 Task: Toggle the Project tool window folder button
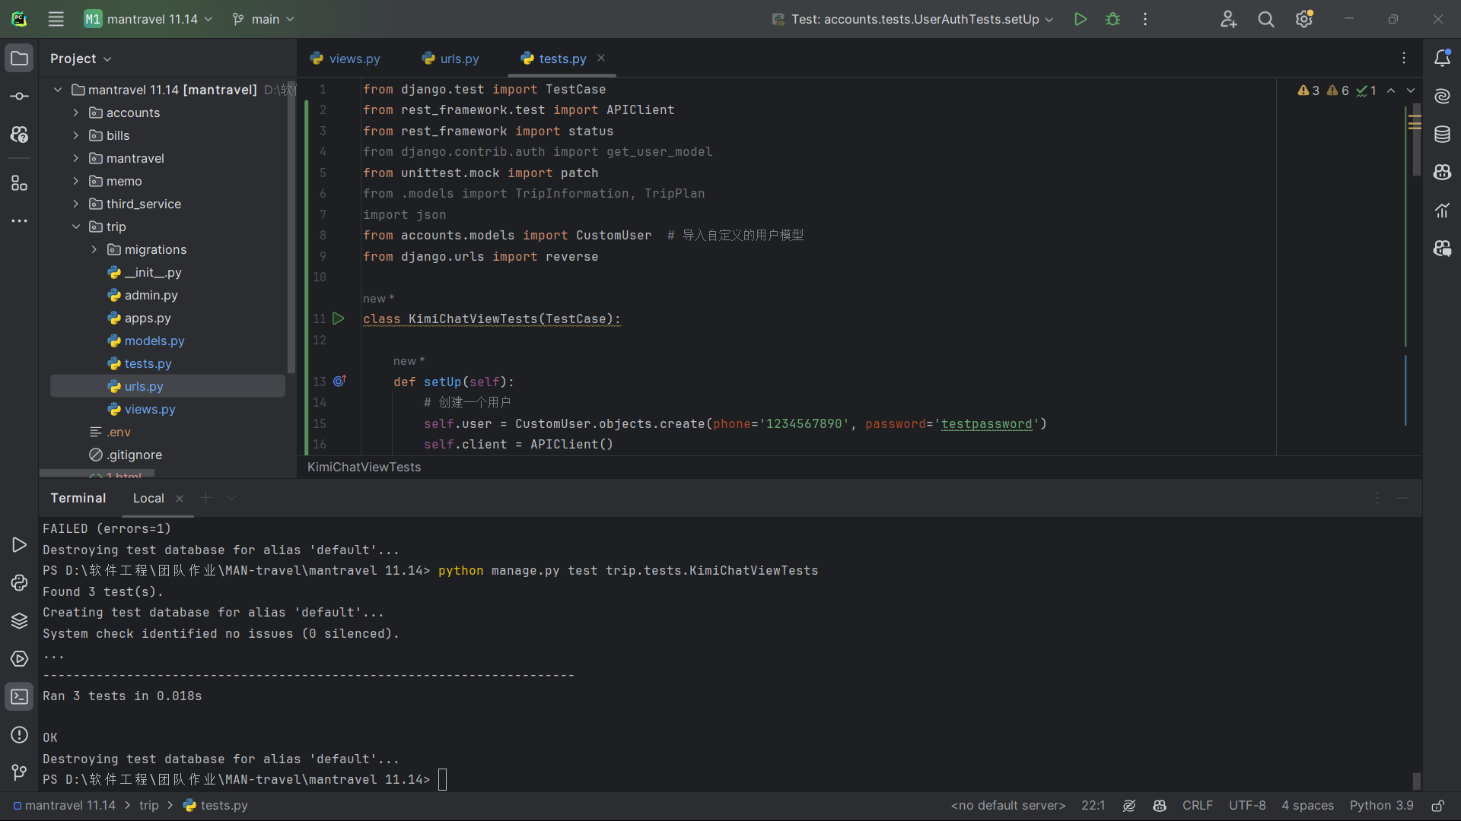tap(20, 59)
